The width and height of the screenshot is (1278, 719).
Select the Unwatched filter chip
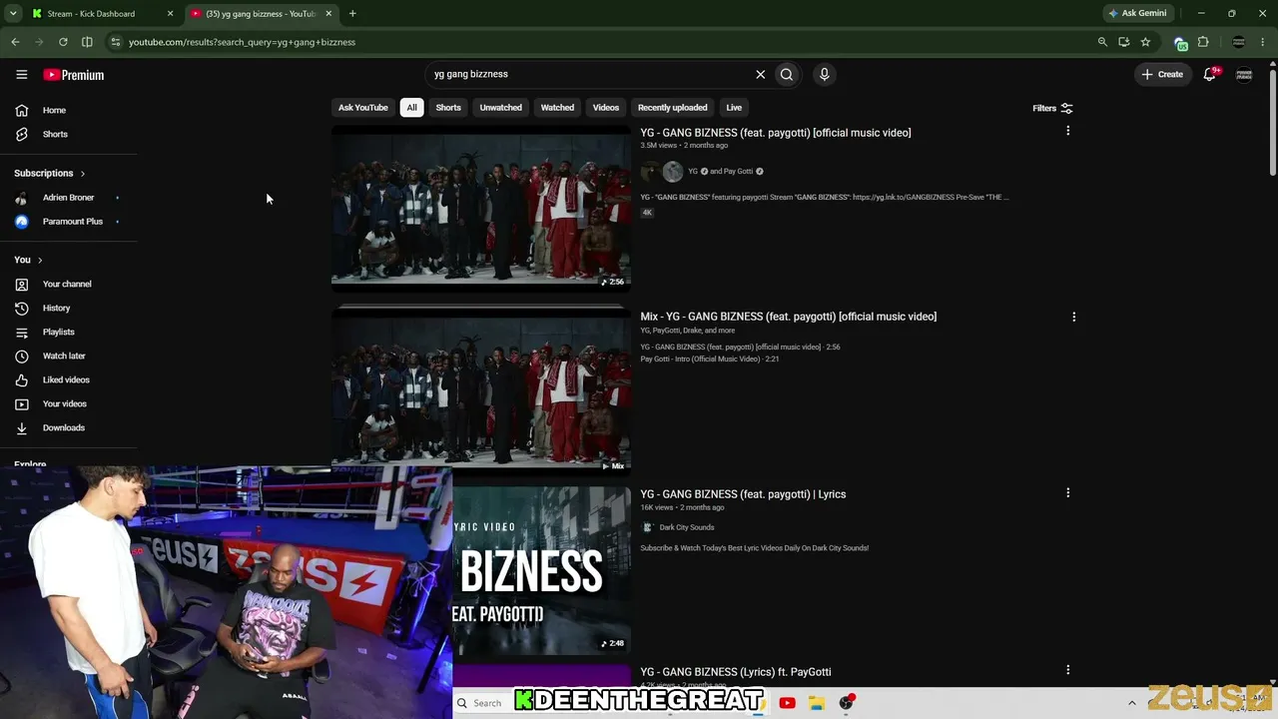pyautogui.click(x=500, y=108)
